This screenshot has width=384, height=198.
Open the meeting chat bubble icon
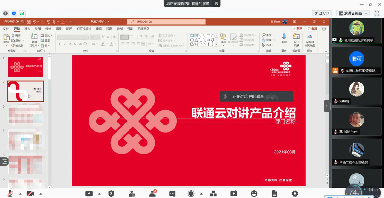pos(172,194)
